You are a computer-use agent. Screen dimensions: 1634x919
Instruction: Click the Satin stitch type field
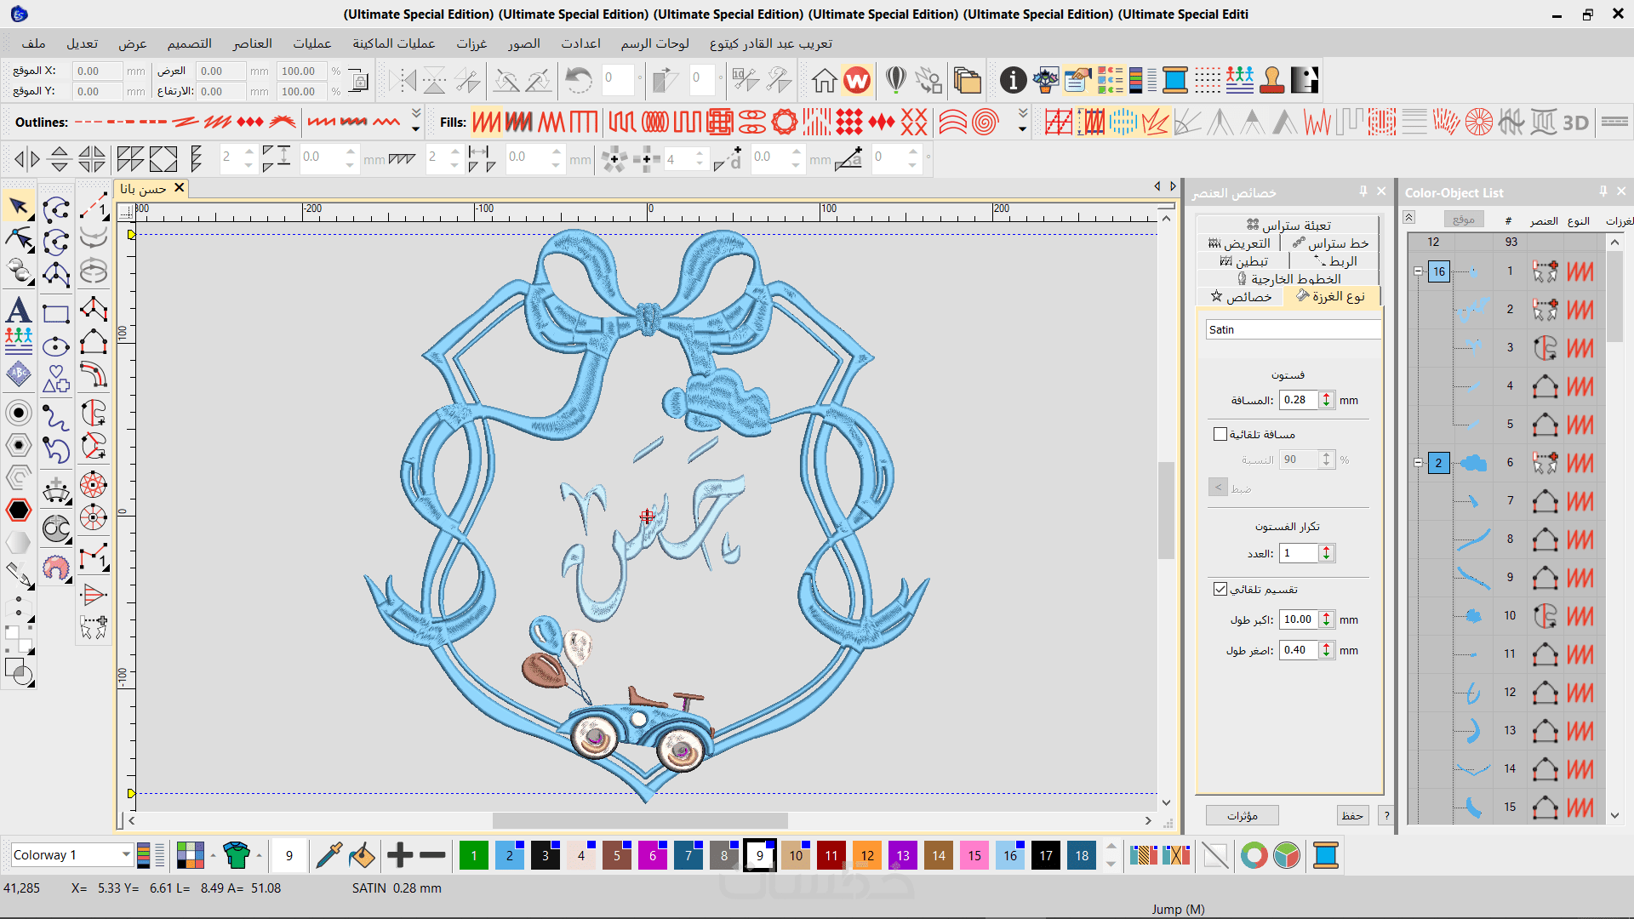tap(1292, 329)
